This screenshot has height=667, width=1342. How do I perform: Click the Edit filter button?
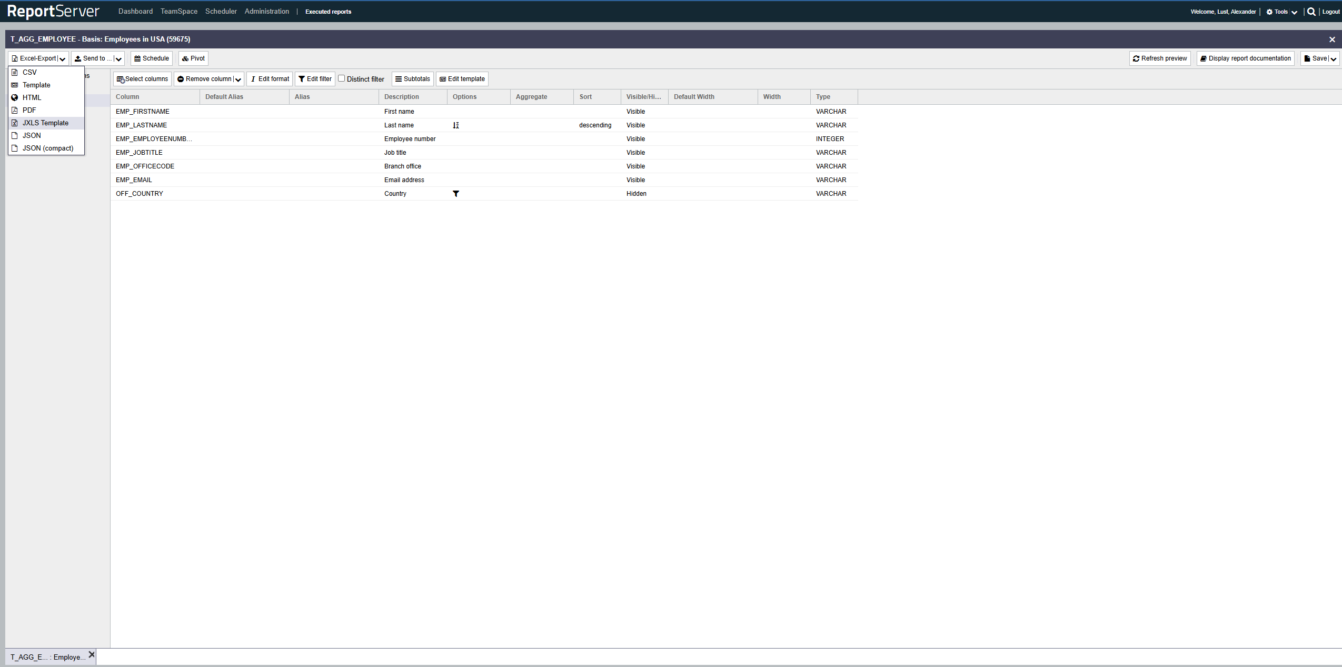tap(315, 79)
